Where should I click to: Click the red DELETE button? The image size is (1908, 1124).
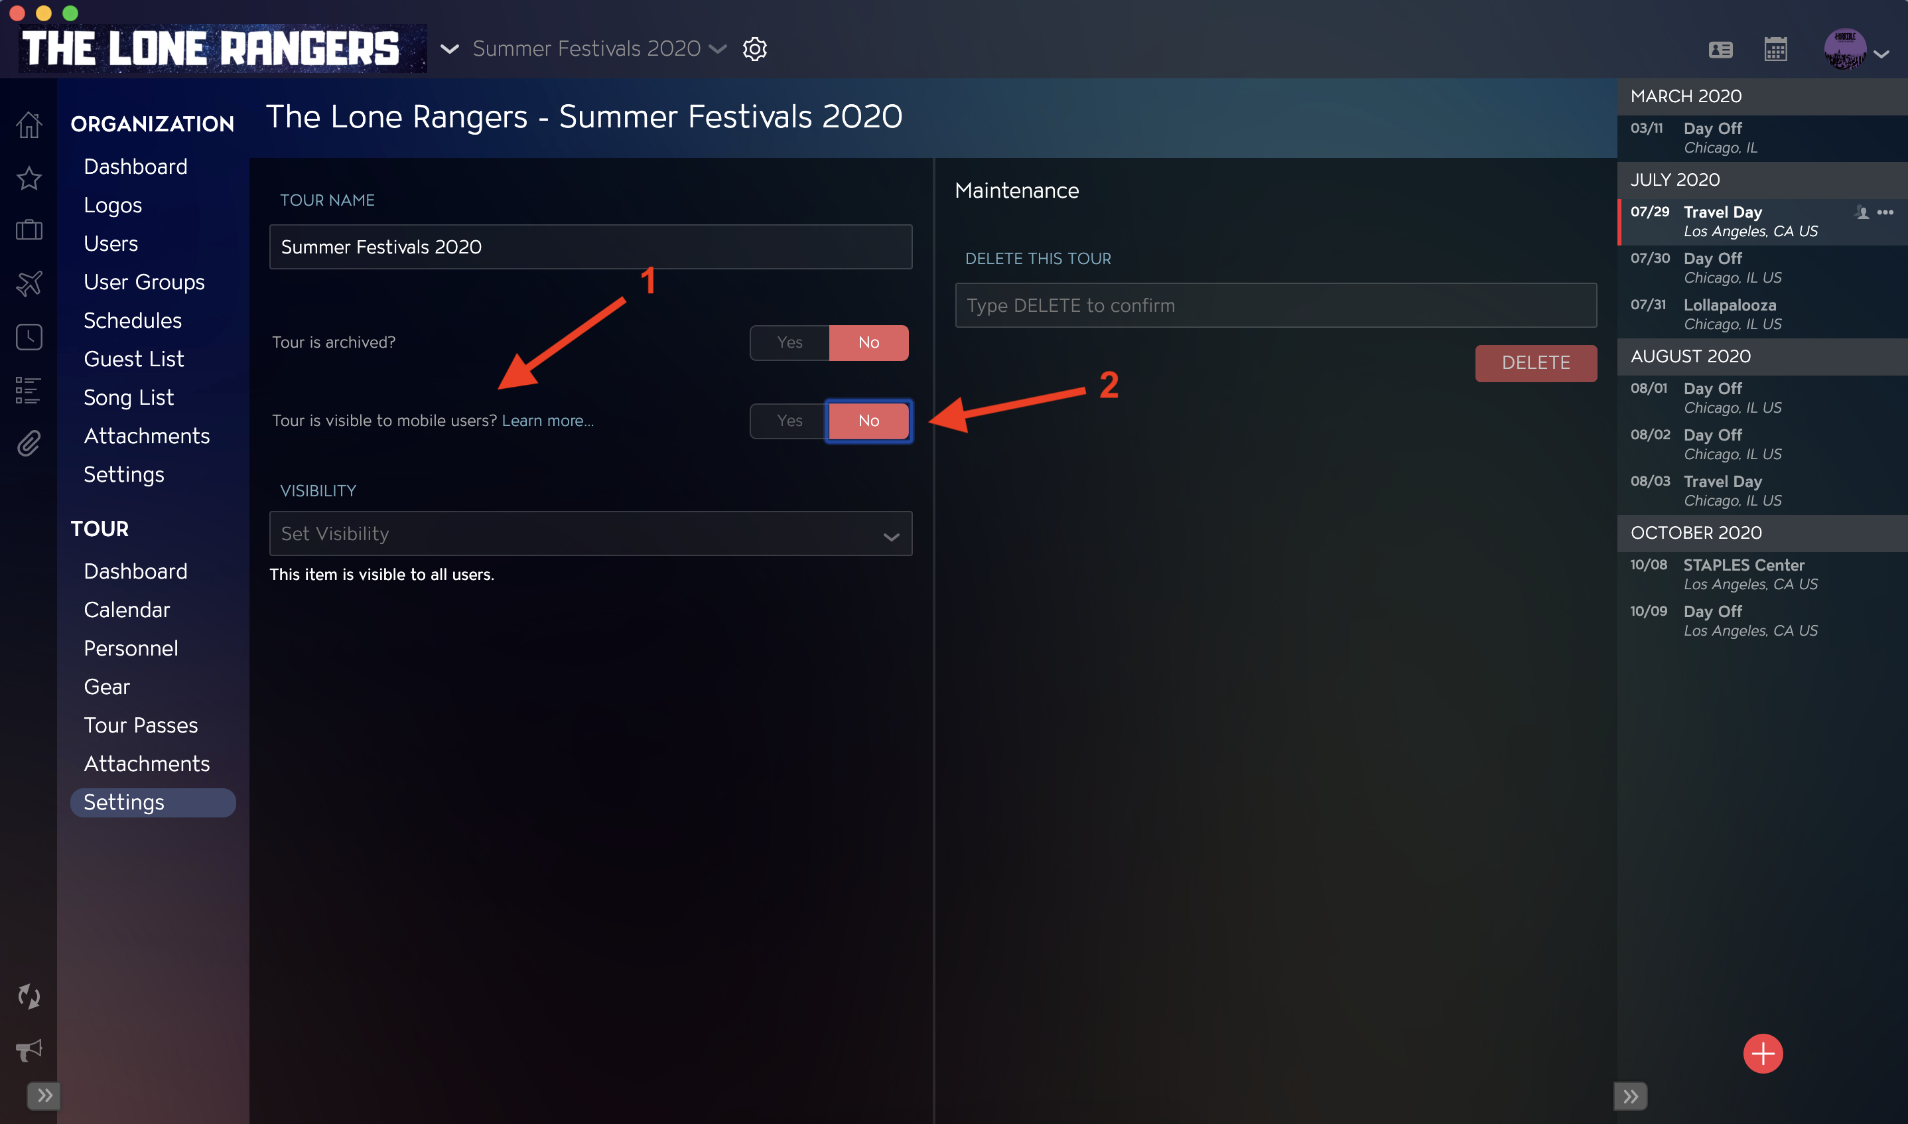(x=1535, y=363)
